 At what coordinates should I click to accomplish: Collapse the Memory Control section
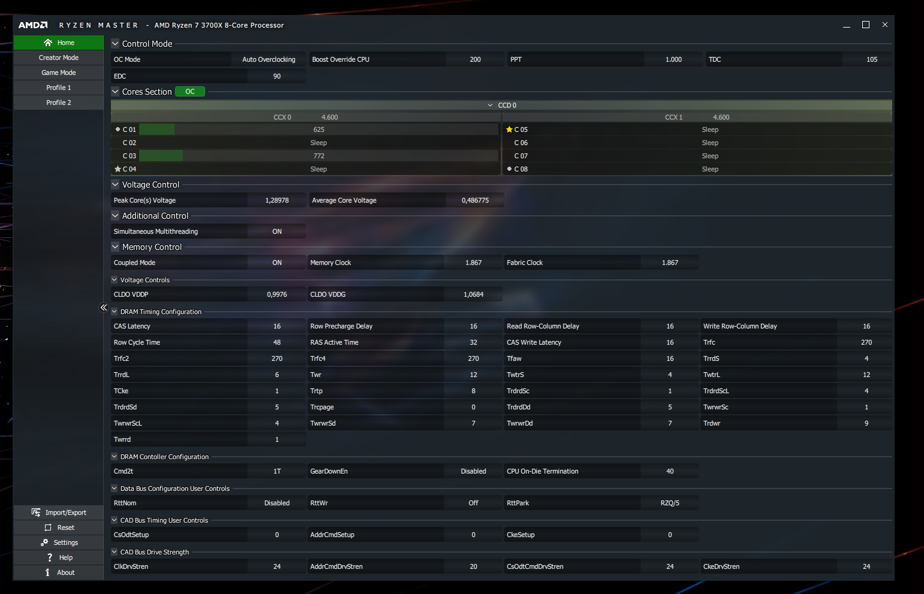pos(115,247)
